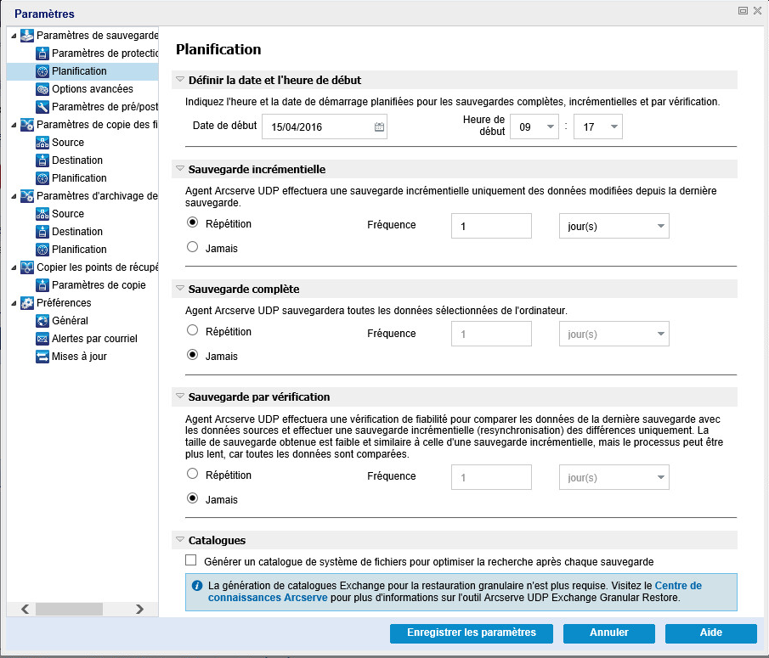Click the Paramètres d'archivage icon
This screenshot has height=658, width=769.
tap(27, 196)
